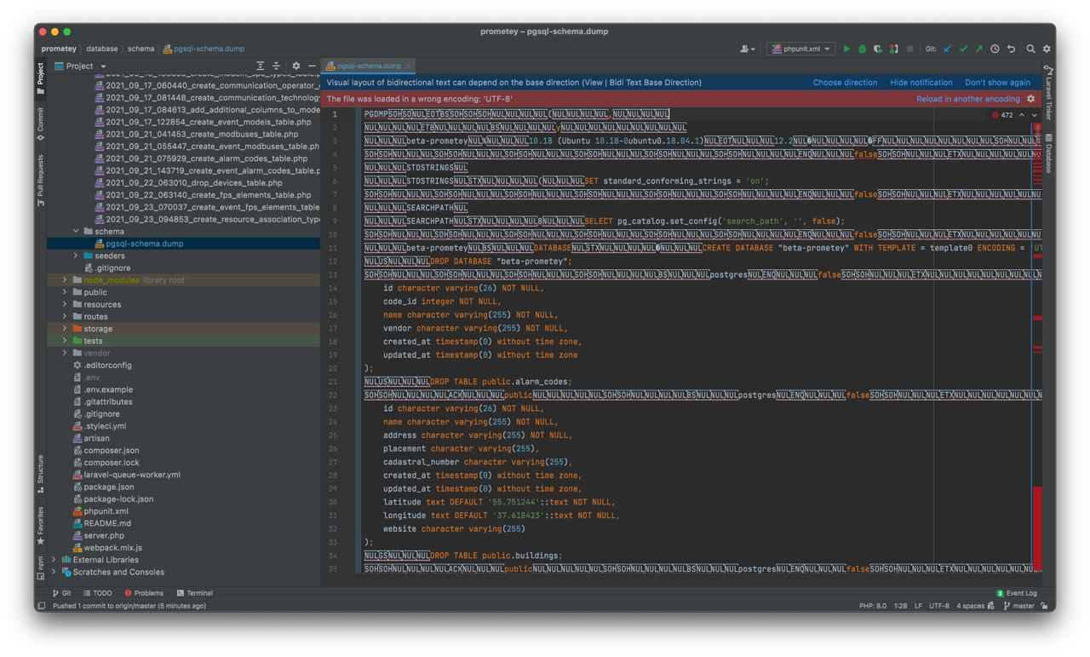
Task: Expand the node_modules library root folder
Action: (65, 280)
